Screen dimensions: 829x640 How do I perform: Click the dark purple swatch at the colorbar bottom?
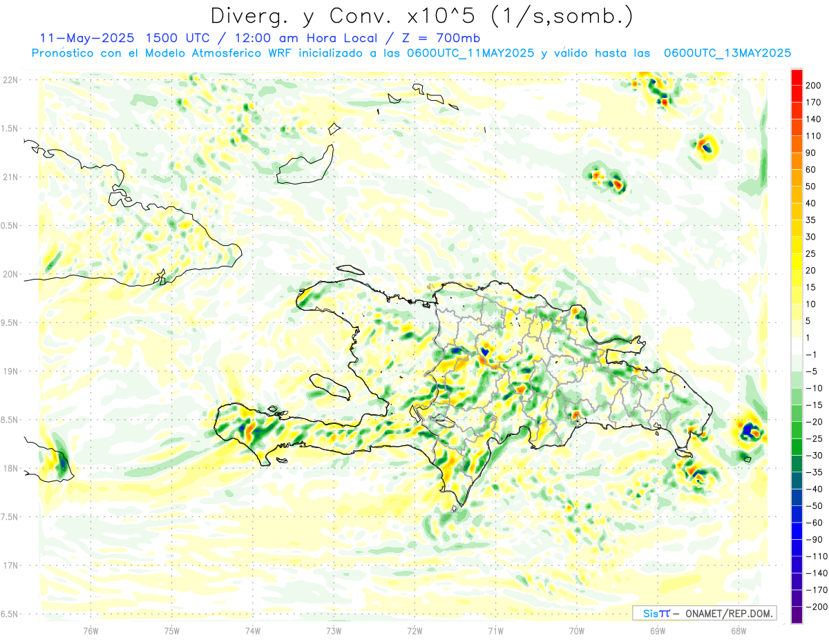797,614
